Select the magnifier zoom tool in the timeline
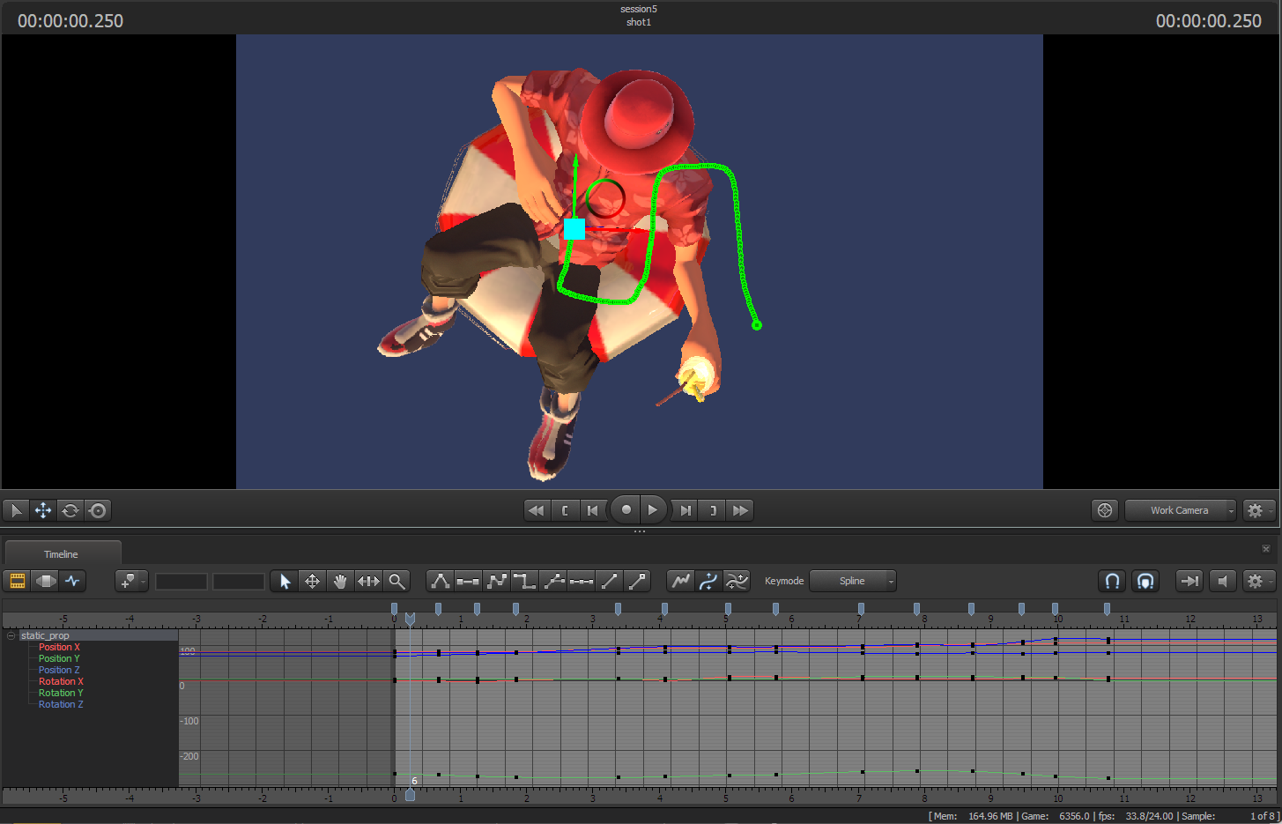 click(396, 581)
